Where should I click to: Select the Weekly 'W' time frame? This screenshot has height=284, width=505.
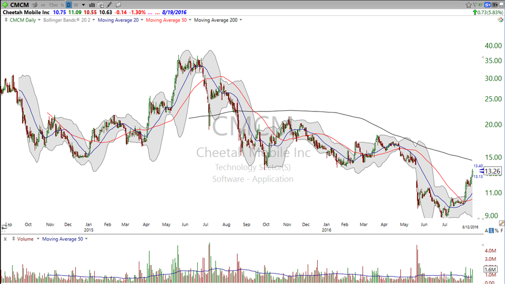point(76,5)
